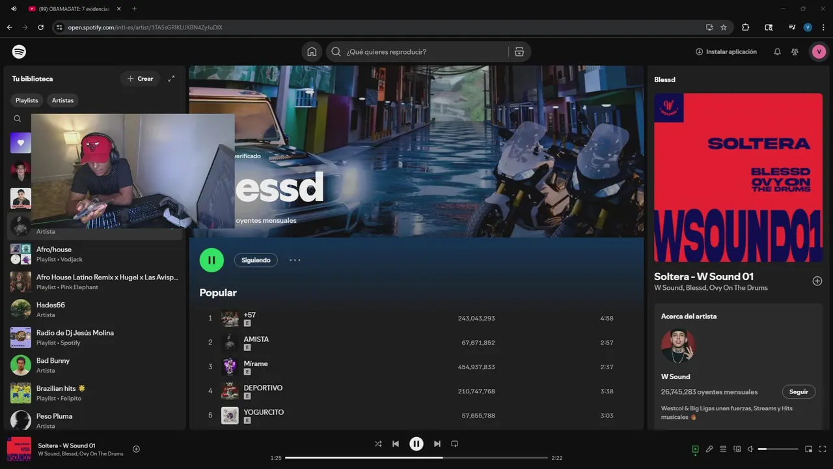Open the play queue icon
Image resolution: width=833 pixels, height=469 pixels.
[723, 449]
